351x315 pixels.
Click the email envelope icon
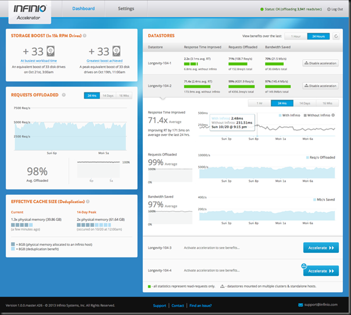tap(300, 305)
